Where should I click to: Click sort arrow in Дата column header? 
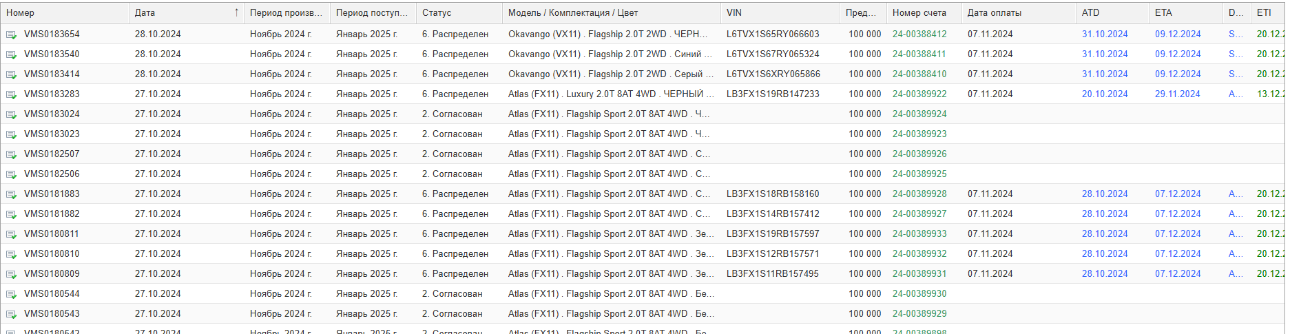pos(236,12)
